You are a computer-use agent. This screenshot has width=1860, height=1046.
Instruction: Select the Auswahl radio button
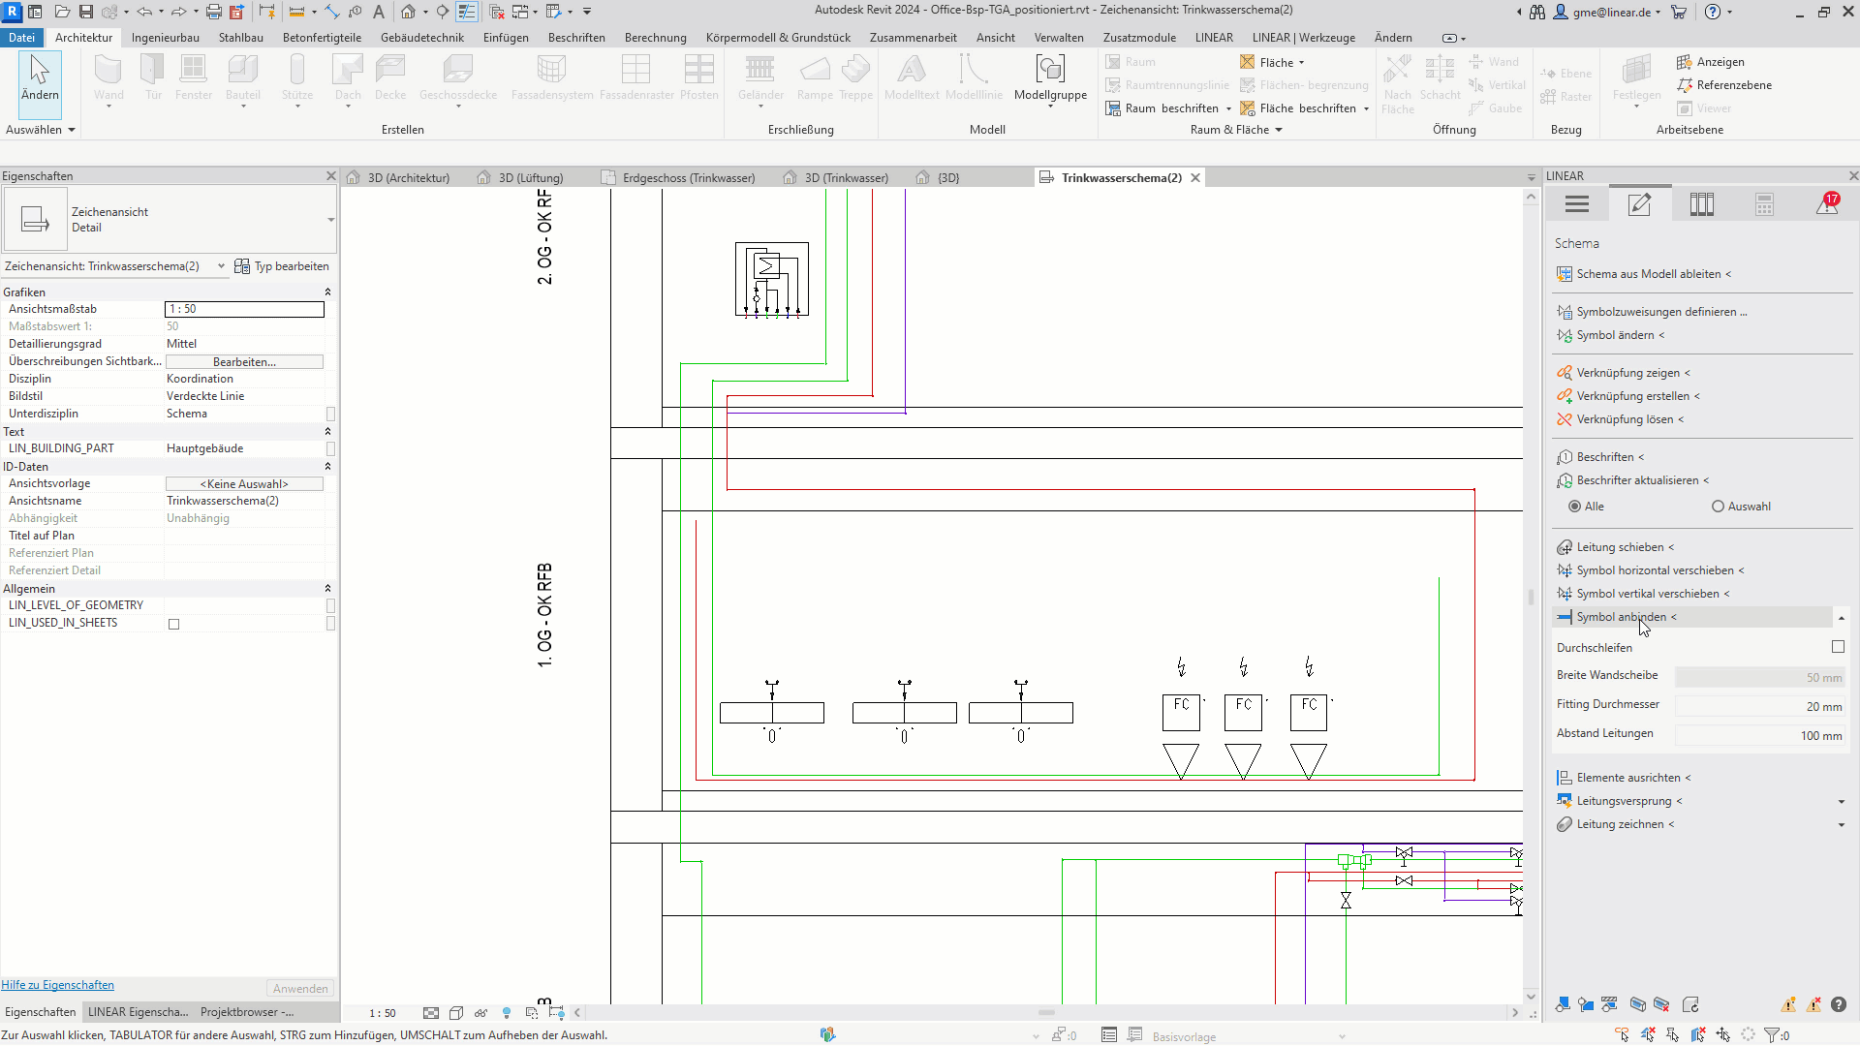[x=1719, y=506]
